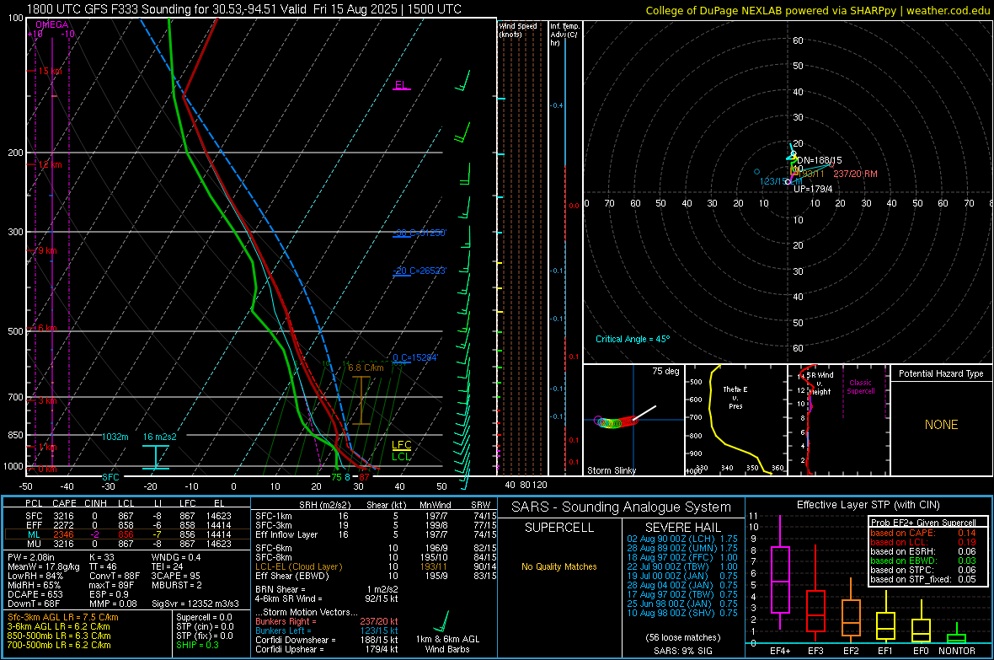The height and width of the screenshot is (660, 994).
Task: Click the Theta-E v. Pres plot label
Action: (735, 397)
